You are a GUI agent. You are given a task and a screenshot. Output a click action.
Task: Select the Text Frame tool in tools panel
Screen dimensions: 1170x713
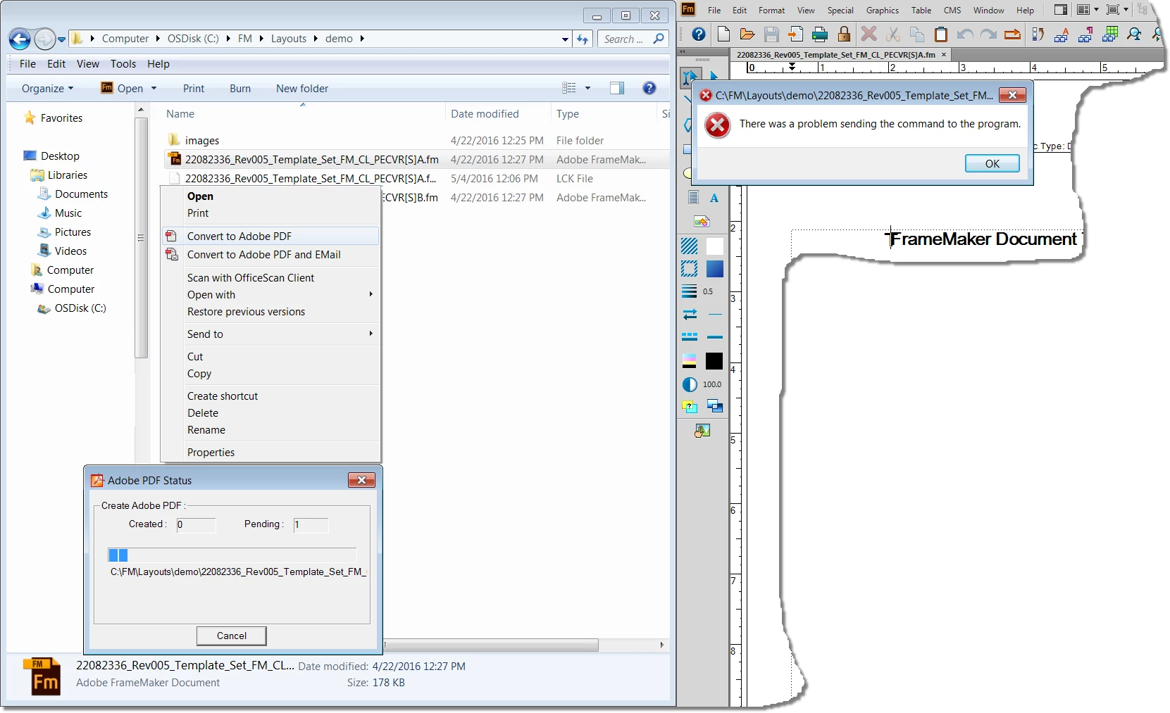pyautogui.click(x=693, y=198)
